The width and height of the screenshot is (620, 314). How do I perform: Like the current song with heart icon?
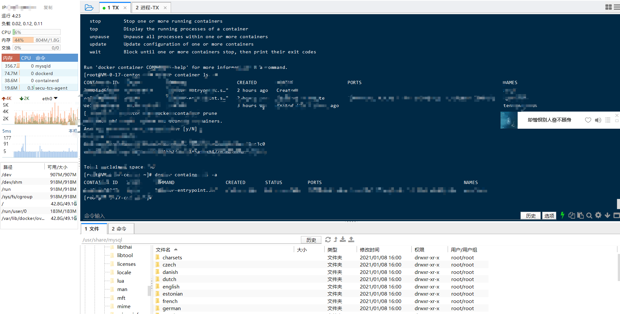point(588,120)
